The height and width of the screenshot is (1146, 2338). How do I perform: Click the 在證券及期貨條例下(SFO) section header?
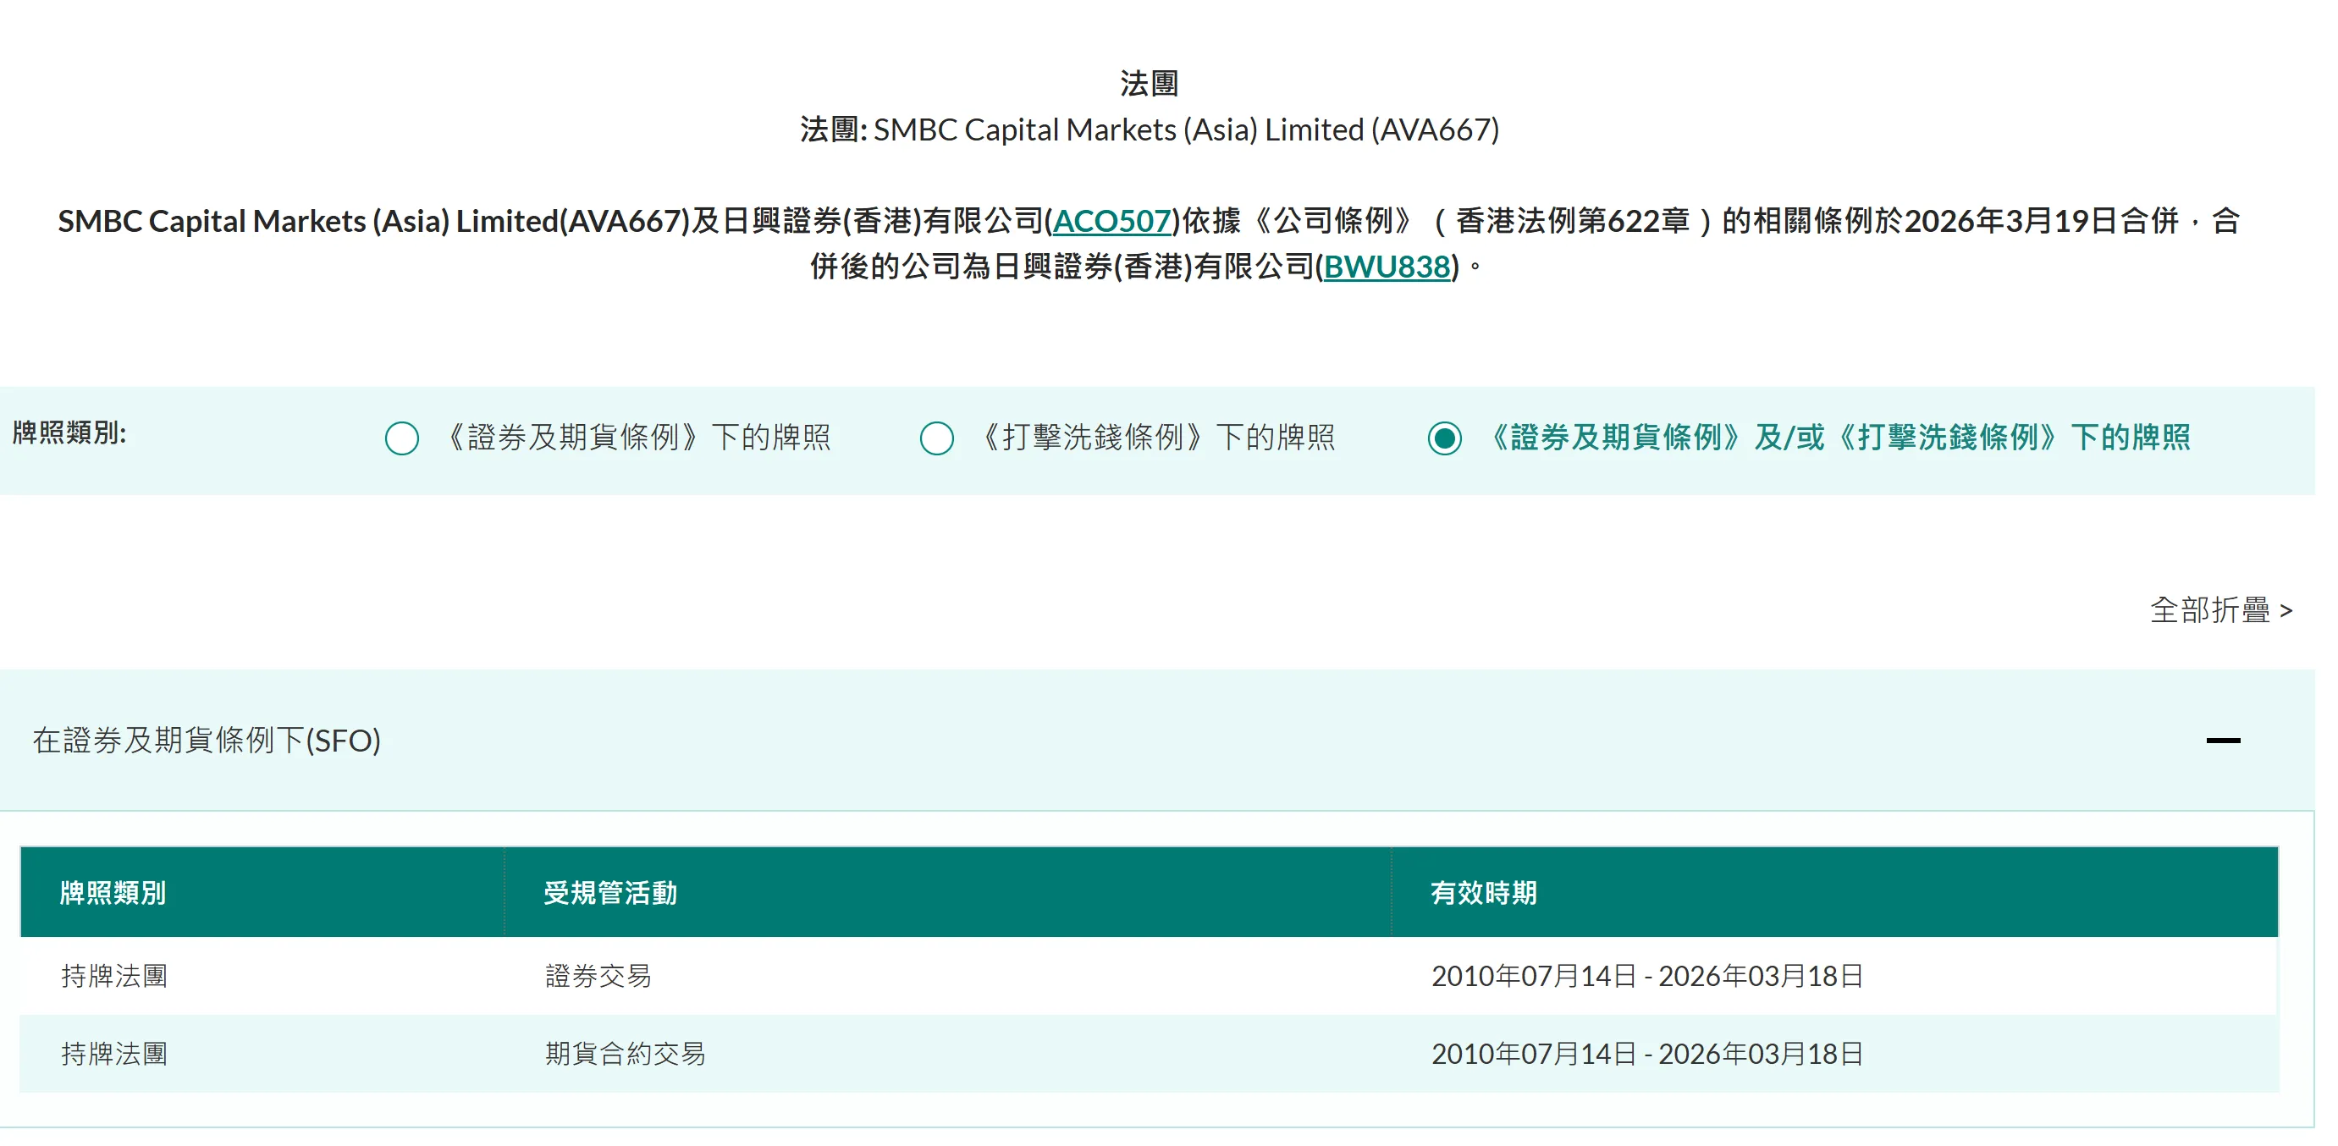(x=1157, y=741)
